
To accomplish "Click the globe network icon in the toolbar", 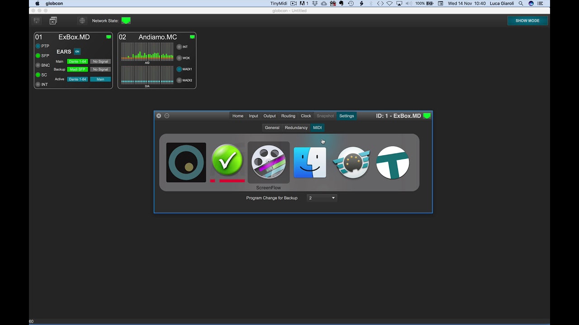I will pyautogui.click(x=82, y=21).
